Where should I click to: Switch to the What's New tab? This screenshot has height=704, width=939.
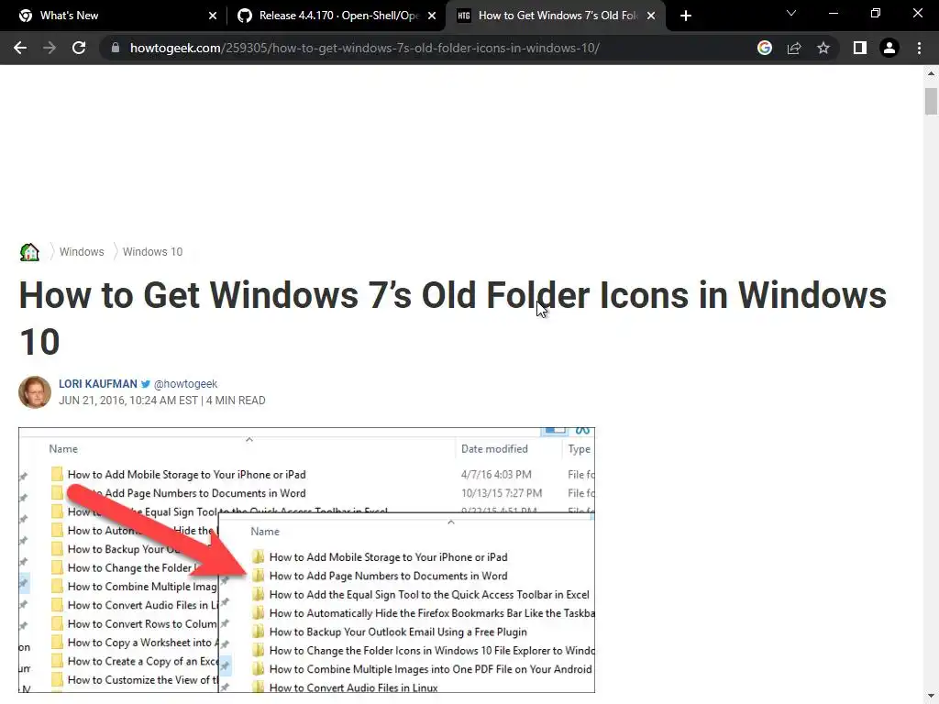coord(113,16)
